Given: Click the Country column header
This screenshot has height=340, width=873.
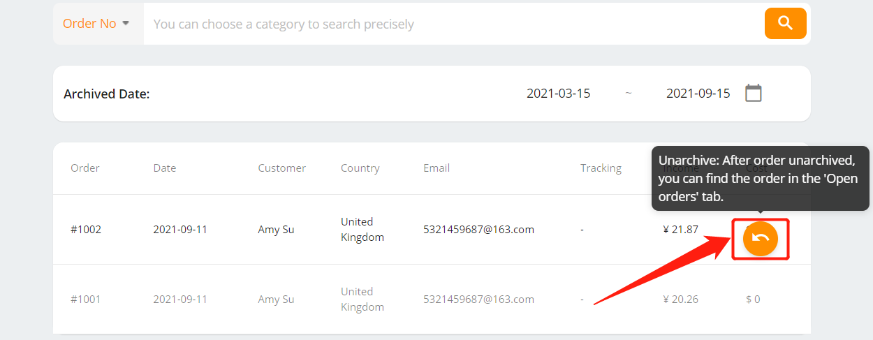Looking at the screenshot, I should pyautogui.click(x=360, y=168).
